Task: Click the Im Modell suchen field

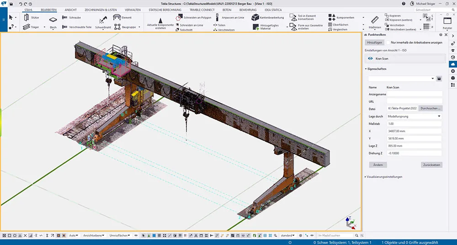Action: 335,235
